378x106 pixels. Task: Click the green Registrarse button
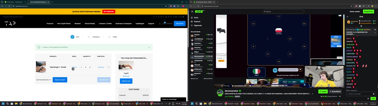click(x=368, y=12)
